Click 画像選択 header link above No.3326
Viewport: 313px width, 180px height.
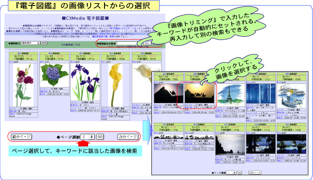[25, 54]
